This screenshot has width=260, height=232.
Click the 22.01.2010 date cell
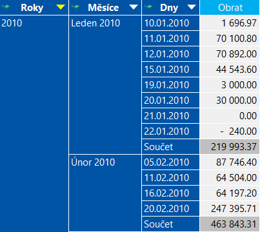[170, 131]
